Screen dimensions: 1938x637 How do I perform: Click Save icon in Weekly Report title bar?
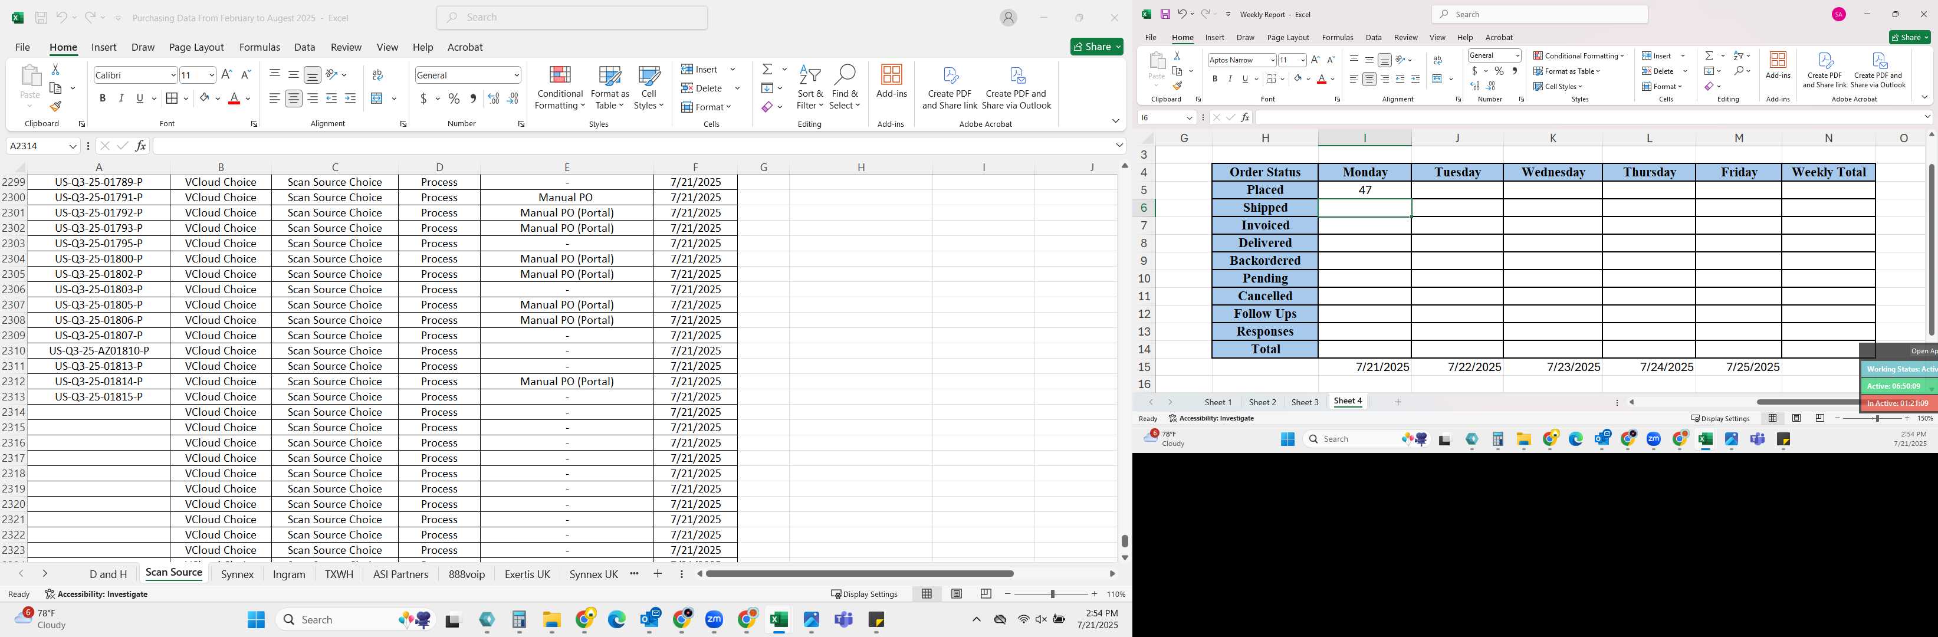(x=1165, y=14)
